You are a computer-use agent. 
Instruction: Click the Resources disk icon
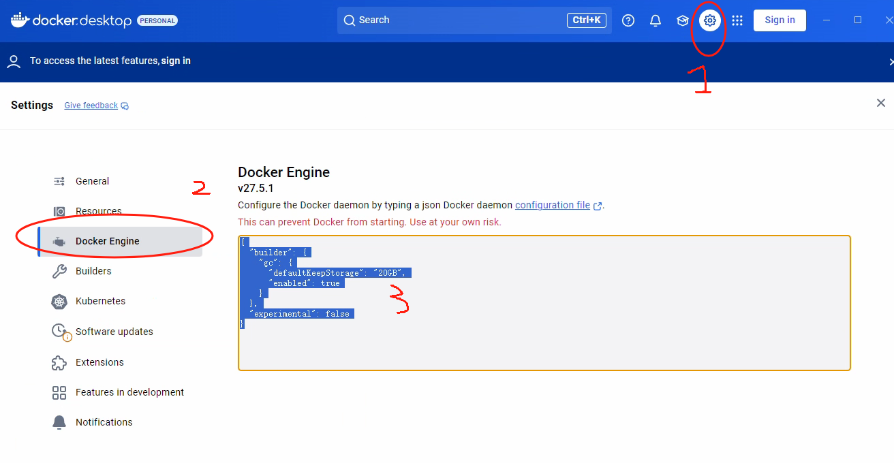point(60,211)
